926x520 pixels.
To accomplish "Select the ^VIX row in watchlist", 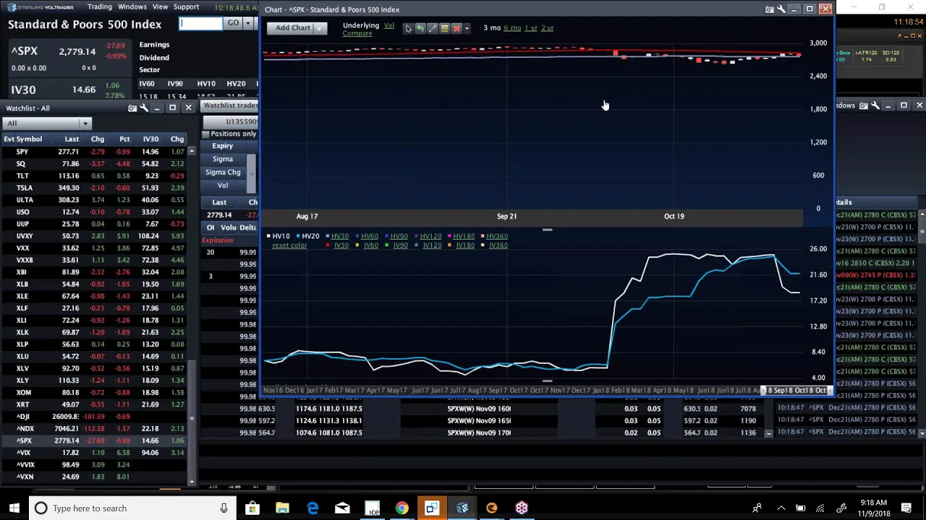I will (94, 453).
